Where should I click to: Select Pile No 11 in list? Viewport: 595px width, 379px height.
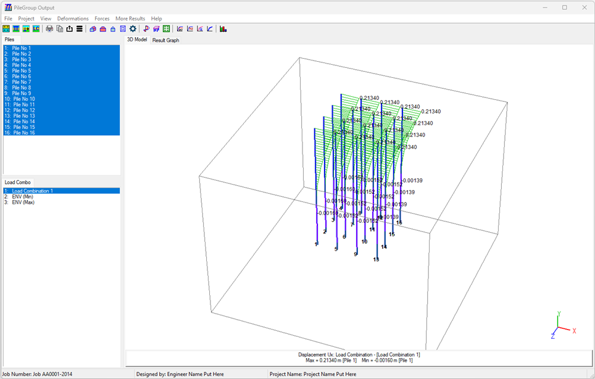[x=62, y=104]
